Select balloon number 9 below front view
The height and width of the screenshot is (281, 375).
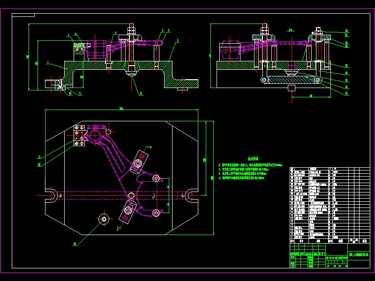pos(80,93)
